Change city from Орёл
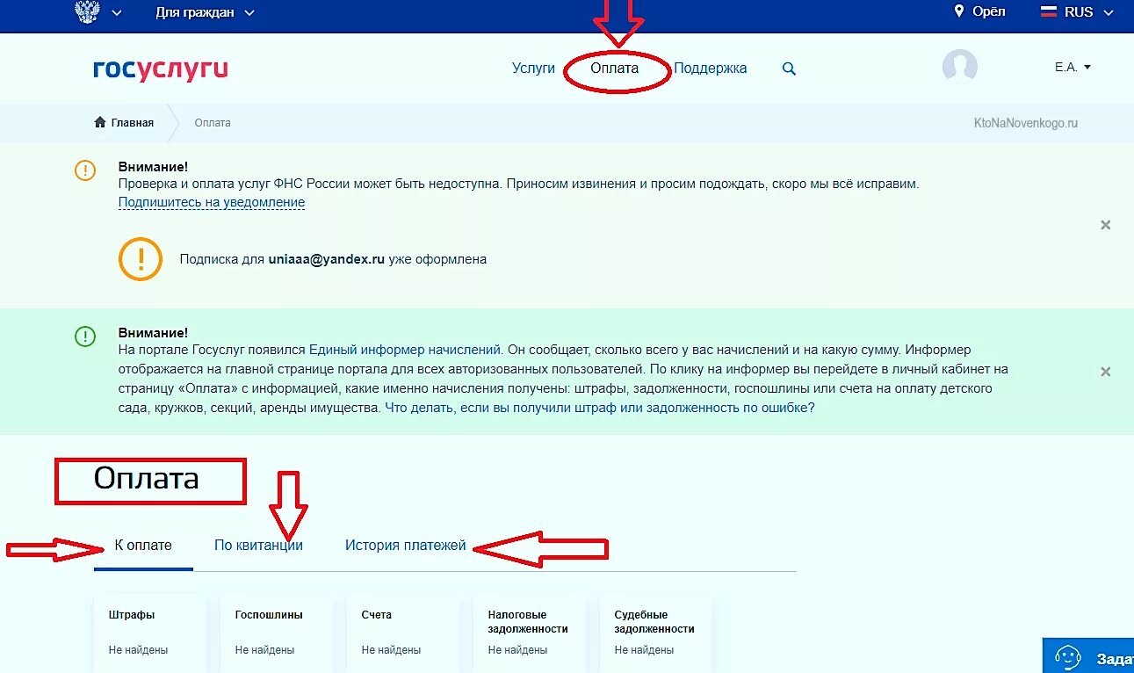The width and height of the screenshot is (1134, 673). click(988, 11)
